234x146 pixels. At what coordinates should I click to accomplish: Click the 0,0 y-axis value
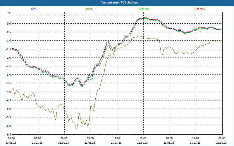tap(9, 24)
